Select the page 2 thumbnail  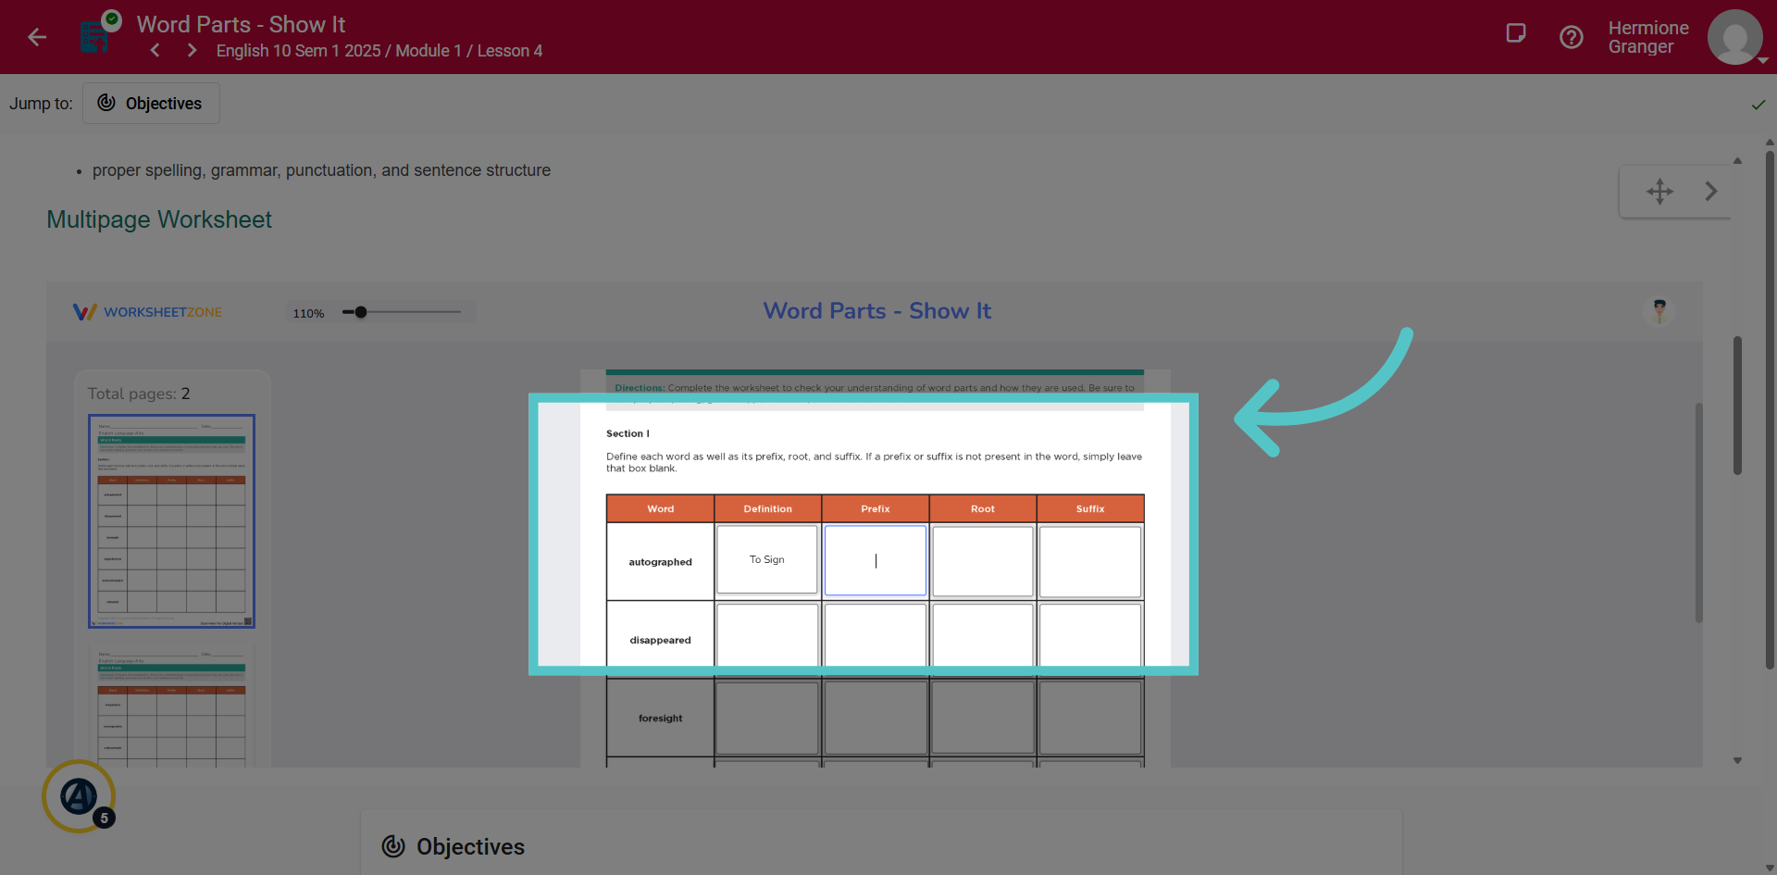pos(171,706)
